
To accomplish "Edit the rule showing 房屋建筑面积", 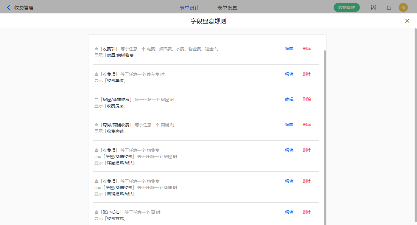I will [x=289, y=150].
